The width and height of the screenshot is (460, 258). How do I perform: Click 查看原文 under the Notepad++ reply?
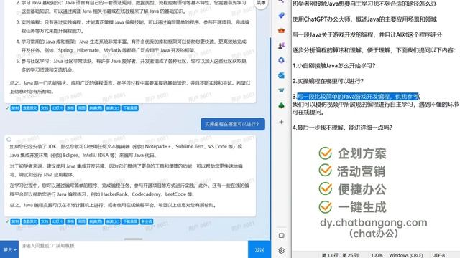tap(30, 221)
